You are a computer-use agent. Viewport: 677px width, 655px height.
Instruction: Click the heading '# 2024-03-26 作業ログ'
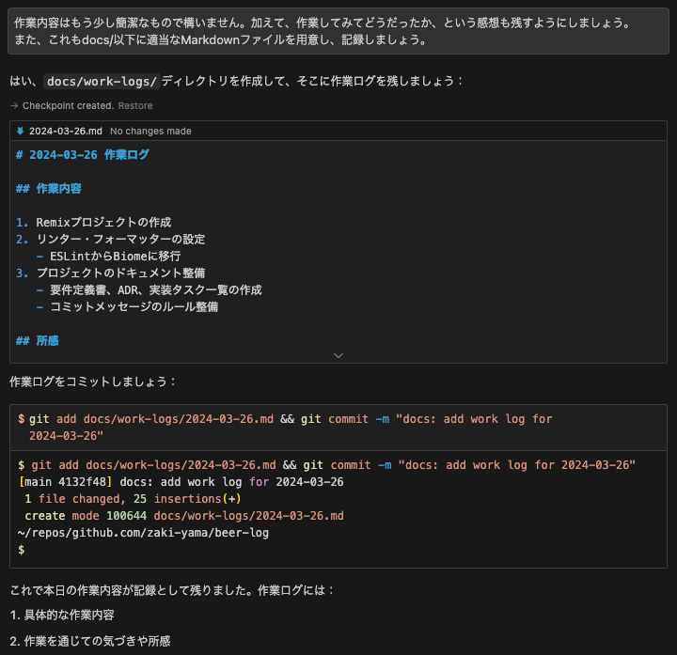(83, 155)
